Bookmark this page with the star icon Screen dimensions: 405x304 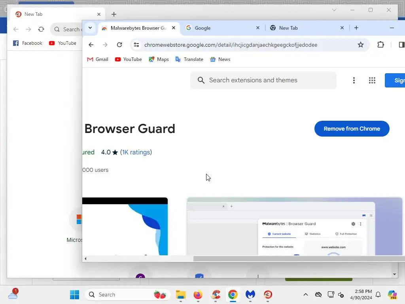[x=361, y=45]
